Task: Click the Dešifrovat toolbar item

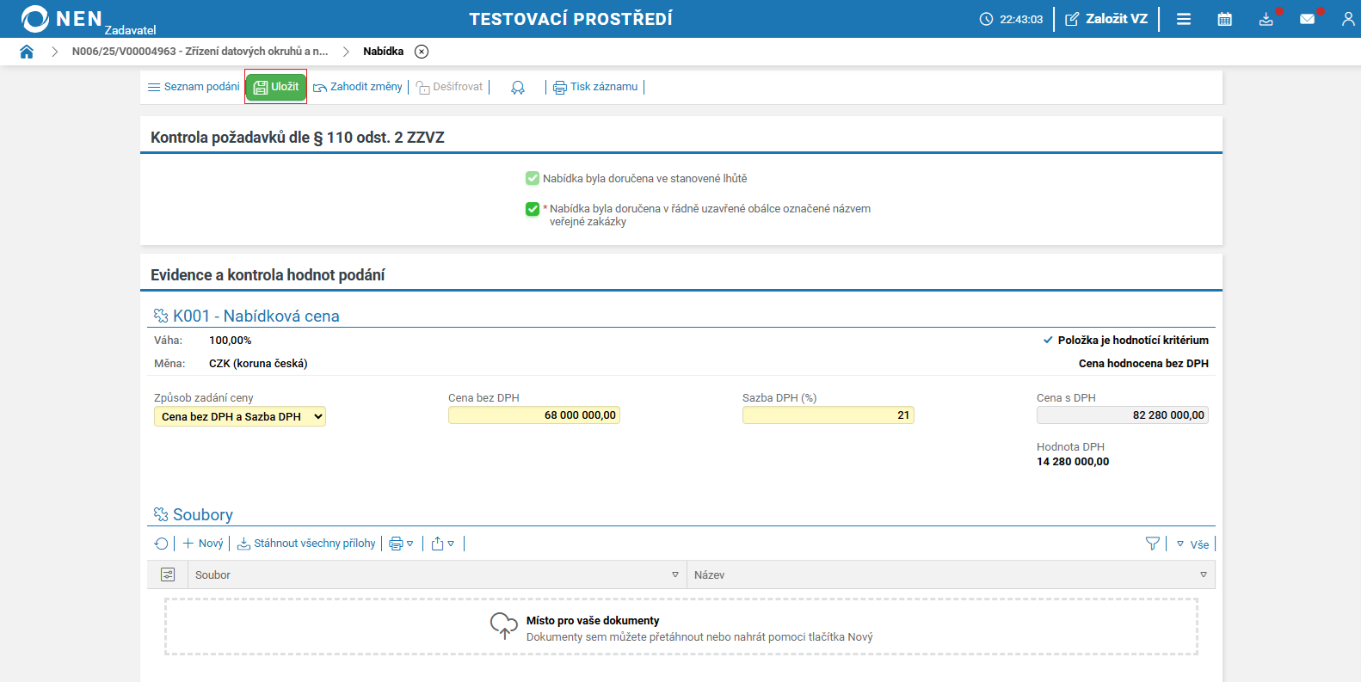Action: click(450, 87)
